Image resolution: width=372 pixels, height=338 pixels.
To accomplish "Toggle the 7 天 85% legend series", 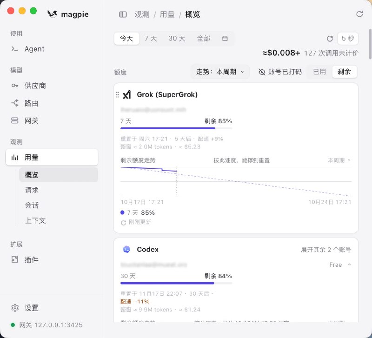I will pyautogui.click(x=138, y=213).
